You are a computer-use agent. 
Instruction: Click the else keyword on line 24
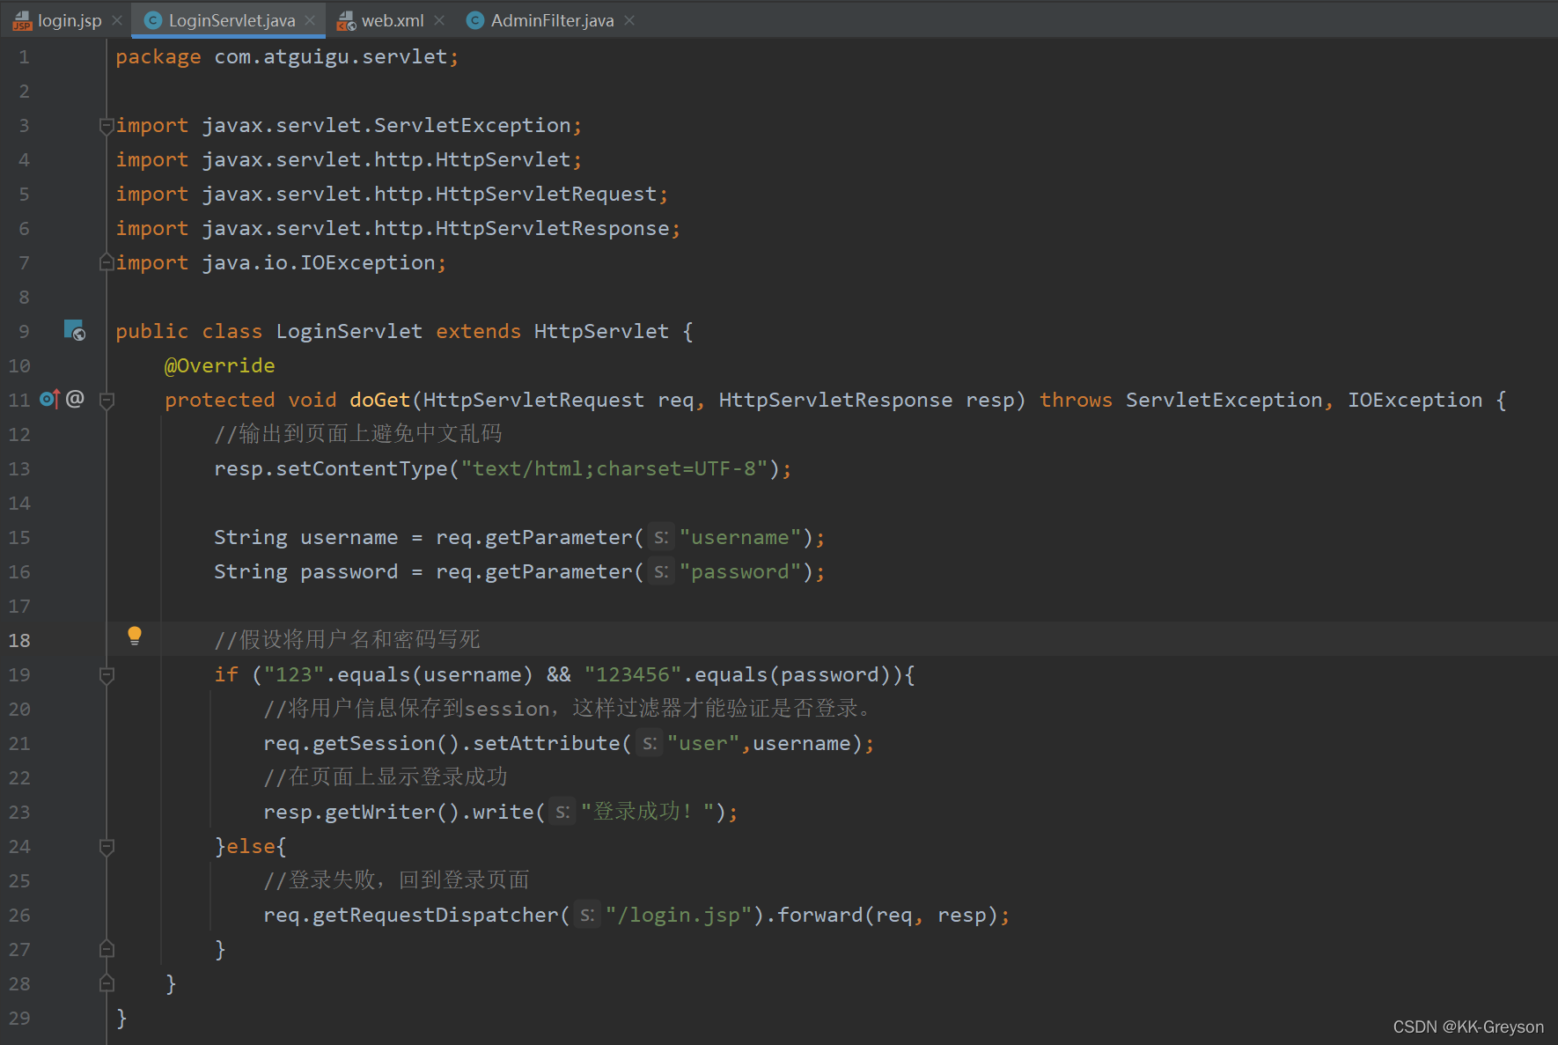coord(251,846)
